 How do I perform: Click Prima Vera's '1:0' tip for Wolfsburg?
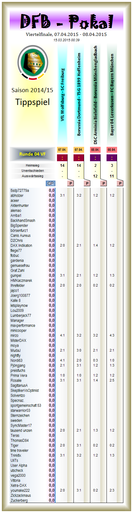[62, 375]
